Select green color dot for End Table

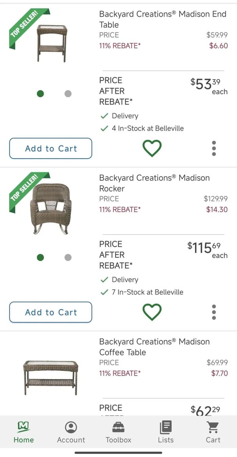click(x=40, y=94)
